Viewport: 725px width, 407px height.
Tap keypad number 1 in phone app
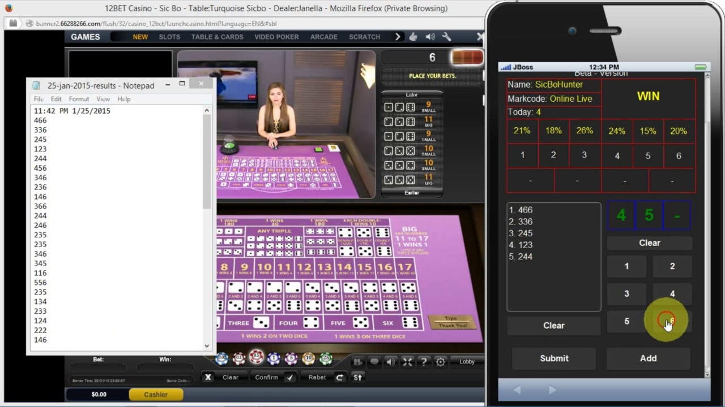click(626, 266)
